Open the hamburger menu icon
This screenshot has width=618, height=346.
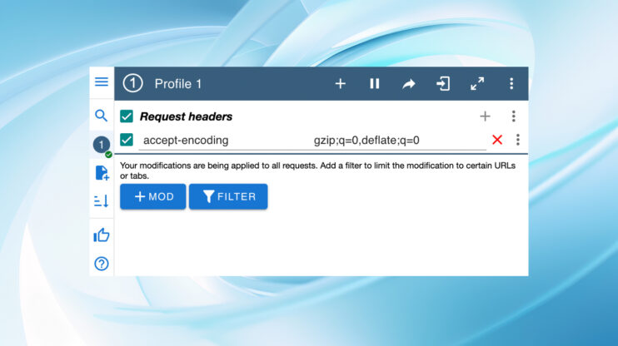tap(102, 82)
